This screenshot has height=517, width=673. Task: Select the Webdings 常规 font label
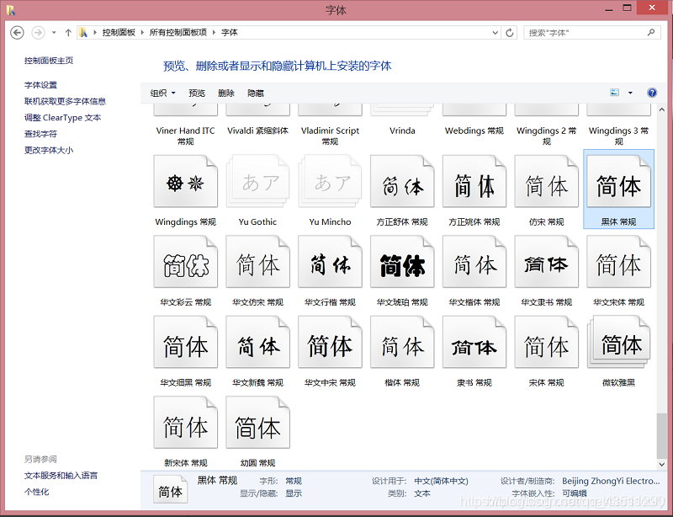coord(474,131)
